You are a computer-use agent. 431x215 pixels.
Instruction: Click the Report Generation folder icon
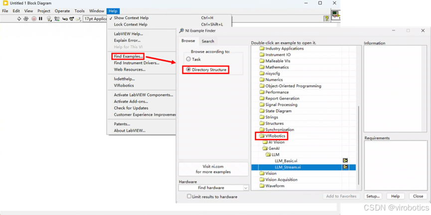point(262,98)
